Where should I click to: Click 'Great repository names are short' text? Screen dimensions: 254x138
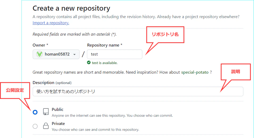122,72
